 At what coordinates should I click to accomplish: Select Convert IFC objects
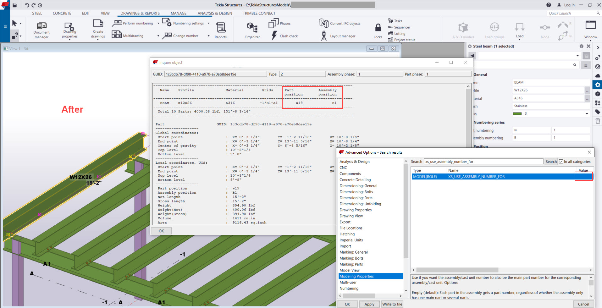(x=340, y=23)
